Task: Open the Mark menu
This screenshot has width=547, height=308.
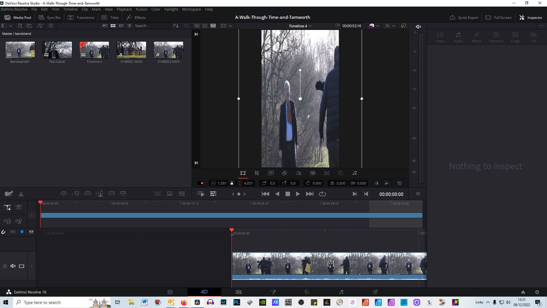Action: coord(96,9)
